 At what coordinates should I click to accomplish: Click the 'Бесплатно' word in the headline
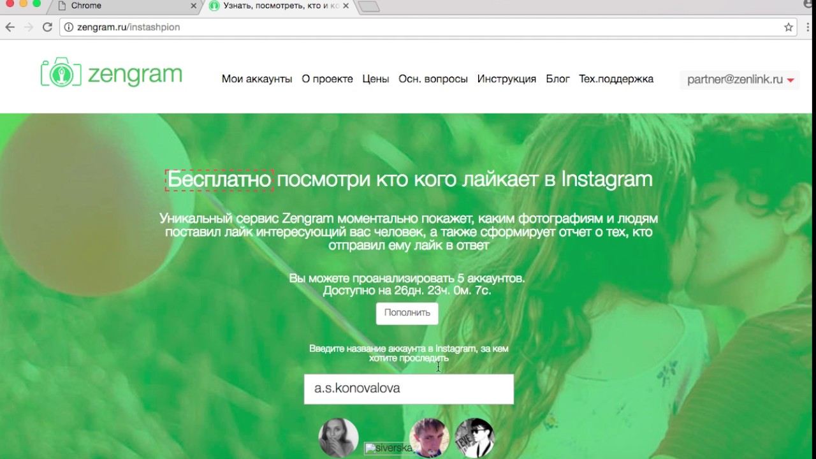click(219, 180)
